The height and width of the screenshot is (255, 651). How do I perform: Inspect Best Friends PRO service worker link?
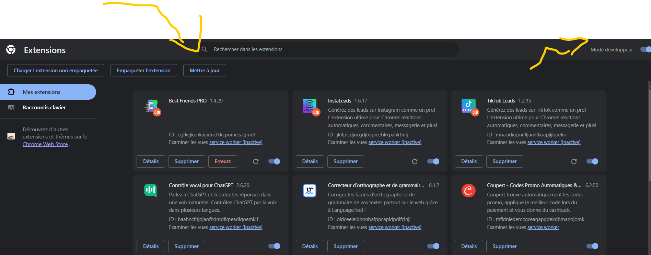click(x=236, y=142)
